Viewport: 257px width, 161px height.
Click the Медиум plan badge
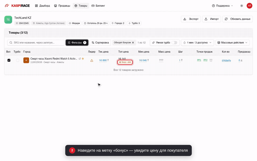[x=74, y=23]
